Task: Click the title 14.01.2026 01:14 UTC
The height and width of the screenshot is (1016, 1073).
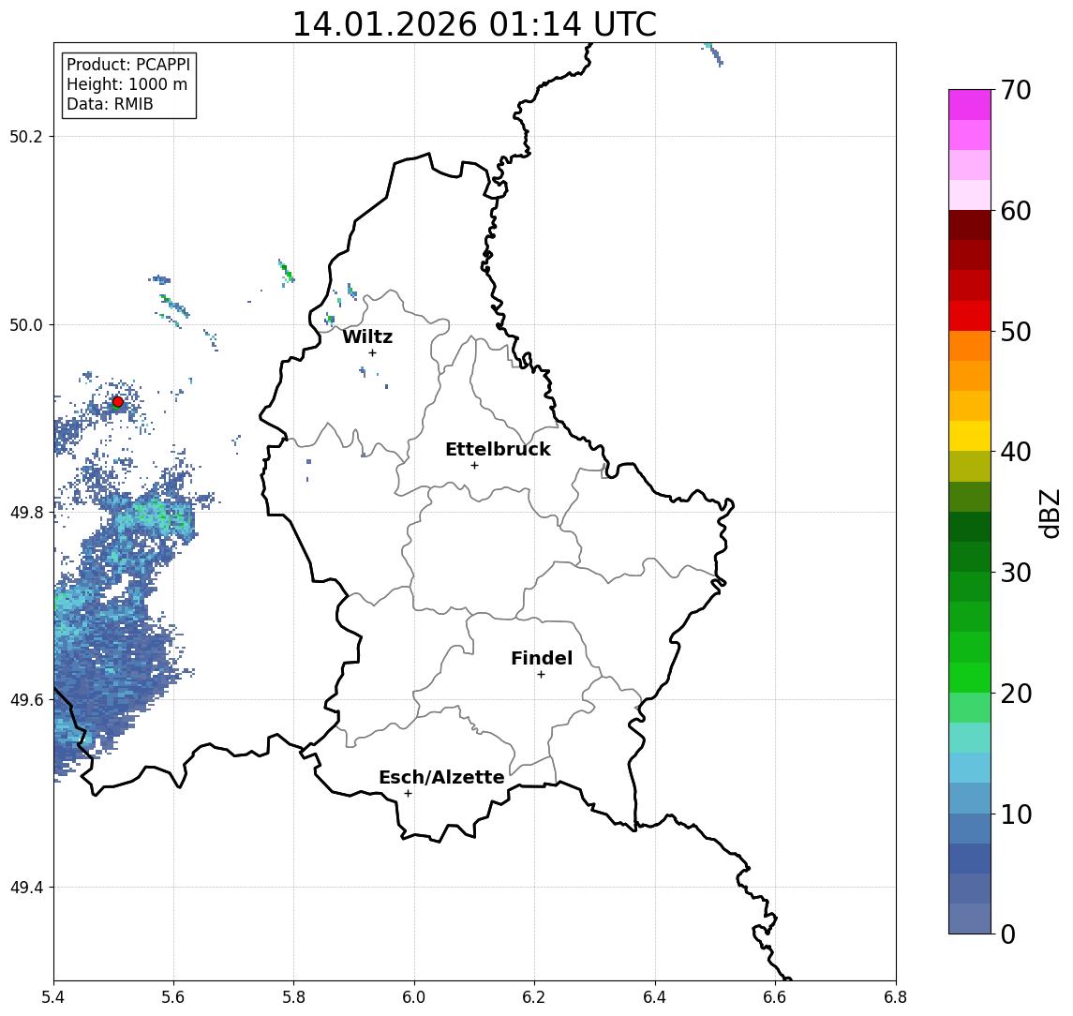Action: click(x=474, y=24)
